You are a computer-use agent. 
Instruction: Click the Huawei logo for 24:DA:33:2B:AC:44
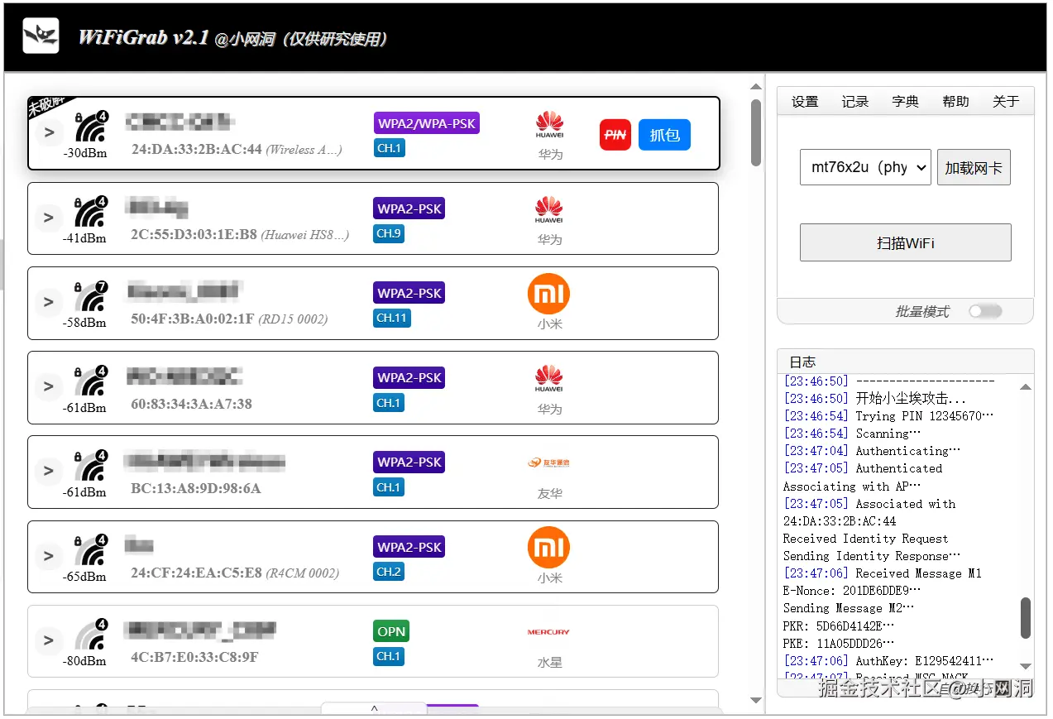click(549, 125)
